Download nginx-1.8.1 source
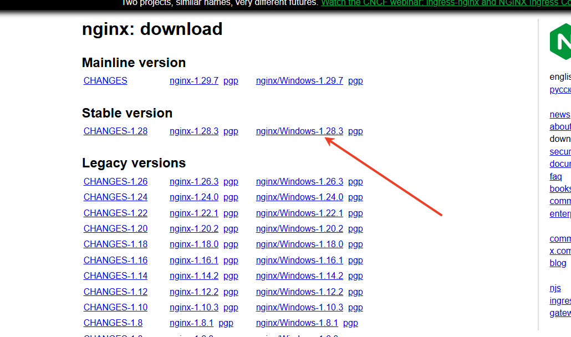The image size is (571, 337). pyautogui.click(x=191, y=323)
